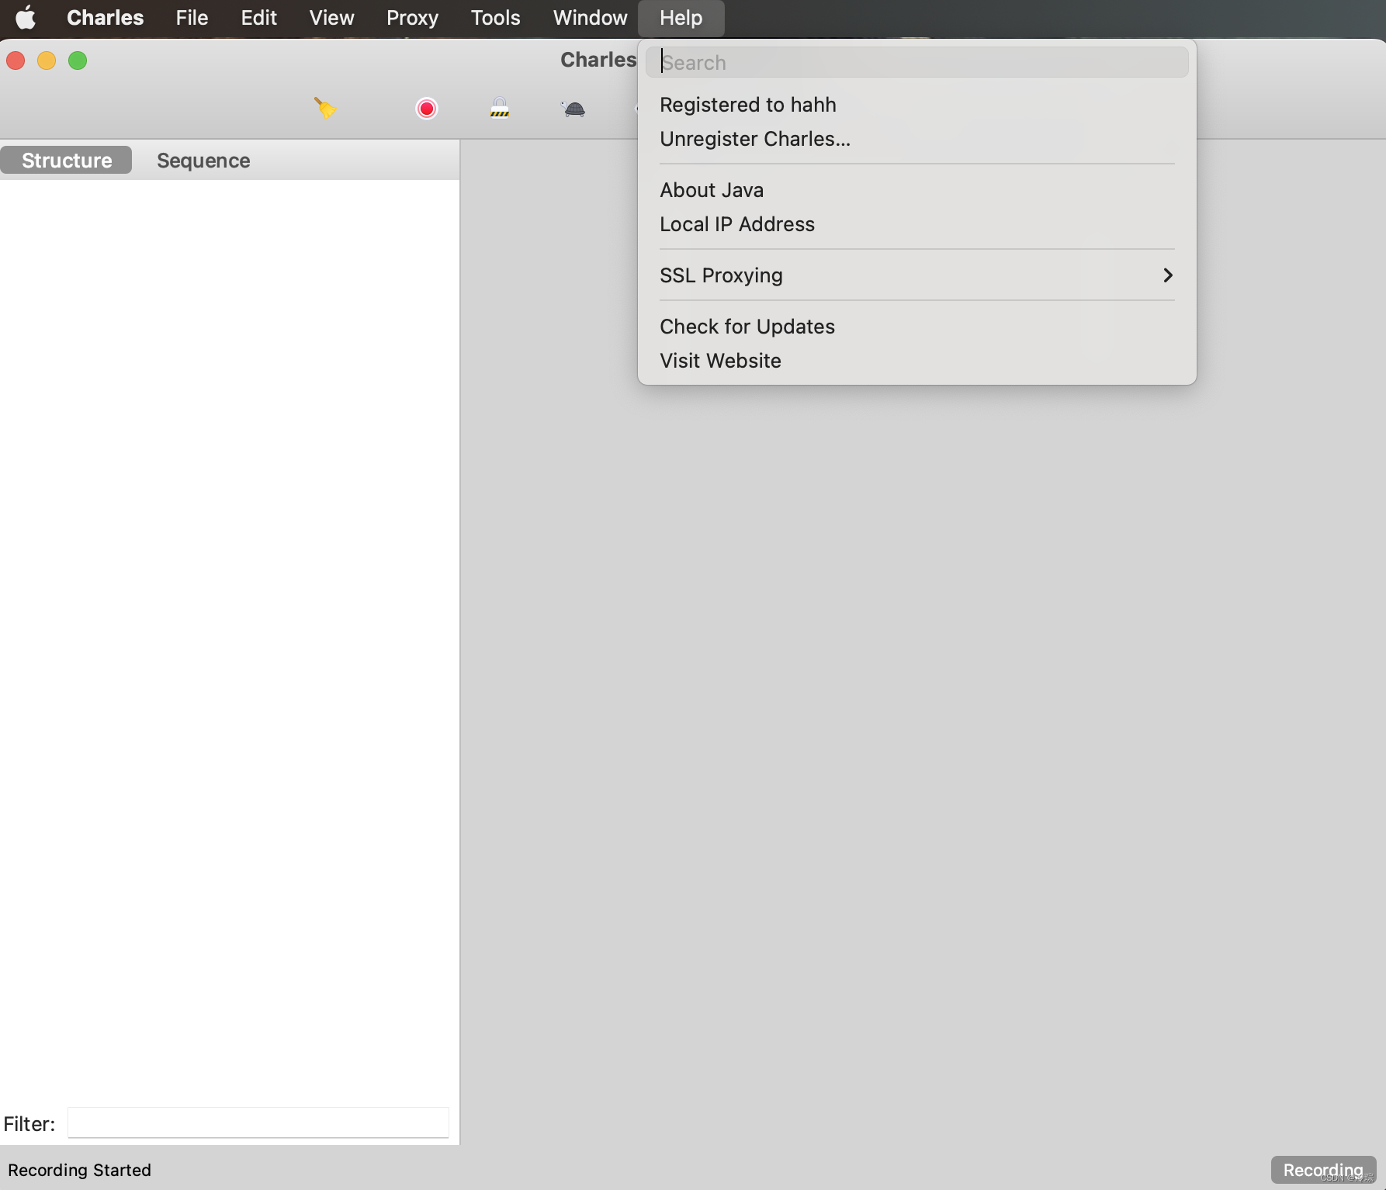Click the Recording status button
Screen dimensions: 1386x1190
tap(1323, 1170)
